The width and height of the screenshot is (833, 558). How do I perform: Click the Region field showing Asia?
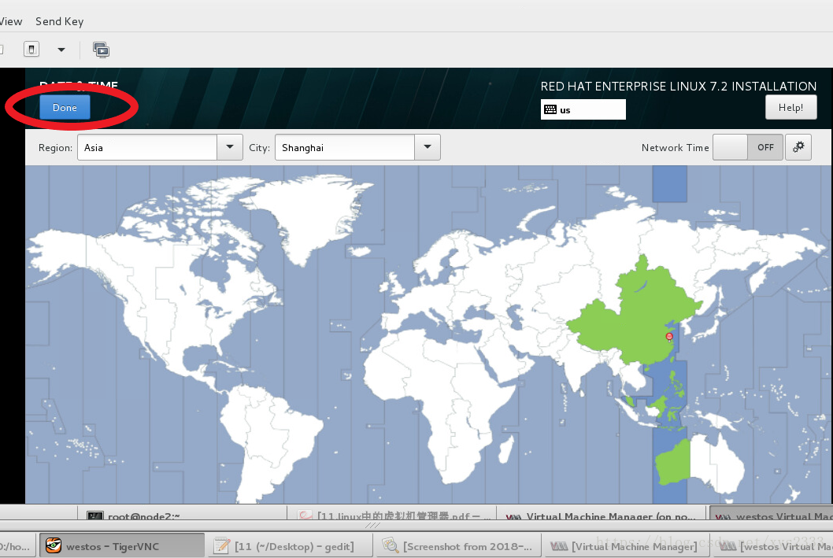click(147, 147)
